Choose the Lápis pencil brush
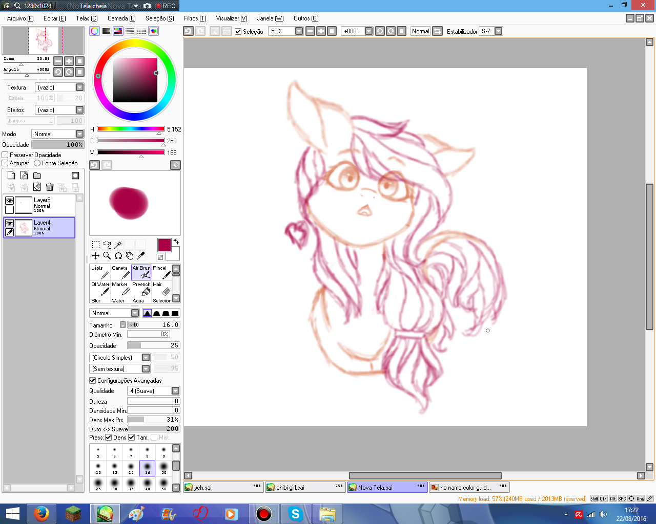The image size is (656, 524). [99, 272]
